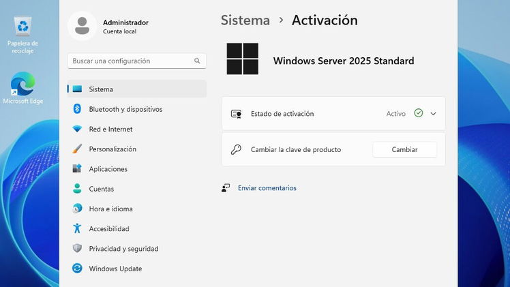The width and height of the screenshot is (510, 287).
Task: Open the Enviar comentarios link
Action: 267,188
